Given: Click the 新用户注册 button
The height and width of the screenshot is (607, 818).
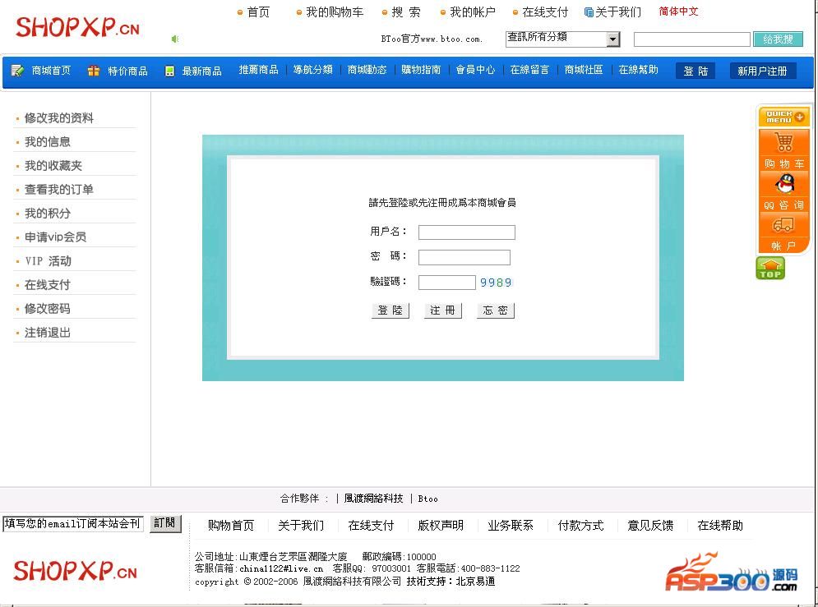Looking at the screenshot, I should (x=762, y=71).
